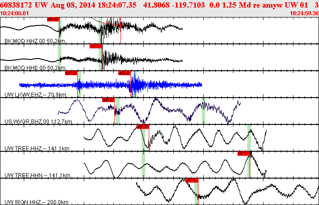
Task: Click the end time 18:24:59.36 label
Action: coord(304,13)
